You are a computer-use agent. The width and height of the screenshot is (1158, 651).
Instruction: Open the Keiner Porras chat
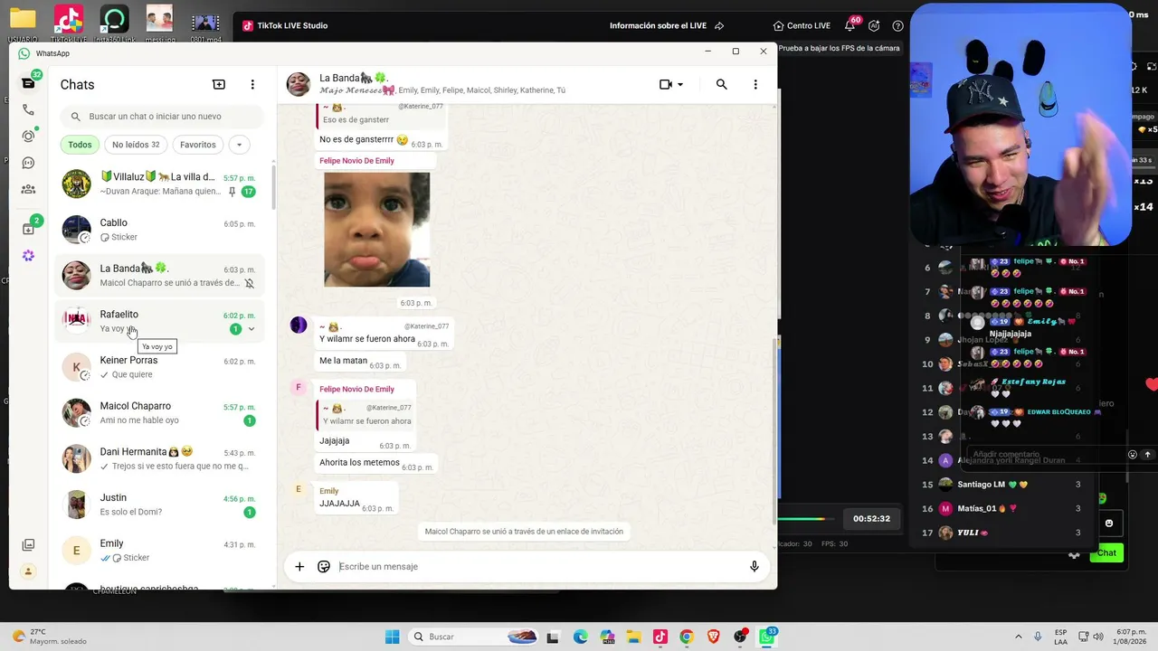pyautogui.click(x=159, y=367)
